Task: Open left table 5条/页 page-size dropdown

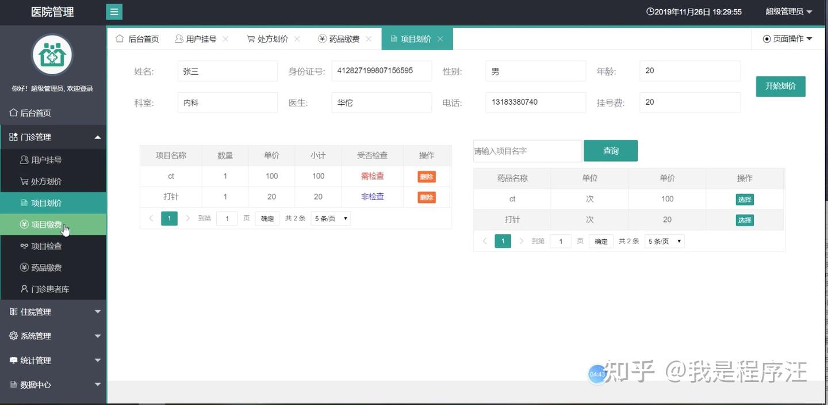Action: (x=331, y=219)
